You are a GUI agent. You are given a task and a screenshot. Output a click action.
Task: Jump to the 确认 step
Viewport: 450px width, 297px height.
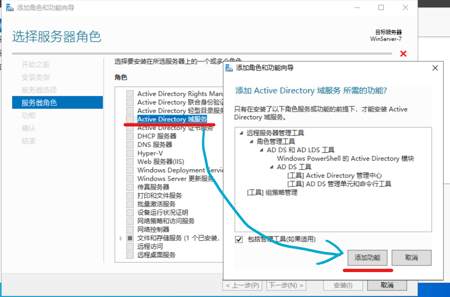(29, 128)
